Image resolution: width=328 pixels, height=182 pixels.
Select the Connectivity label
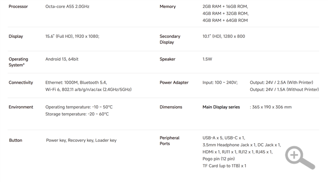pos(21,82)
